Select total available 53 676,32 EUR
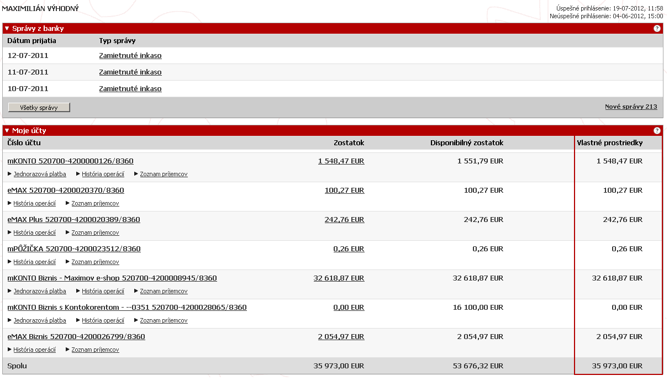This screenshot has width=669, height=386. pyautogui.click(x=478, y=366)
